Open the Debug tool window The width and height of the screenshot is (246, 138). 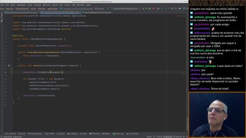(73, 134)
